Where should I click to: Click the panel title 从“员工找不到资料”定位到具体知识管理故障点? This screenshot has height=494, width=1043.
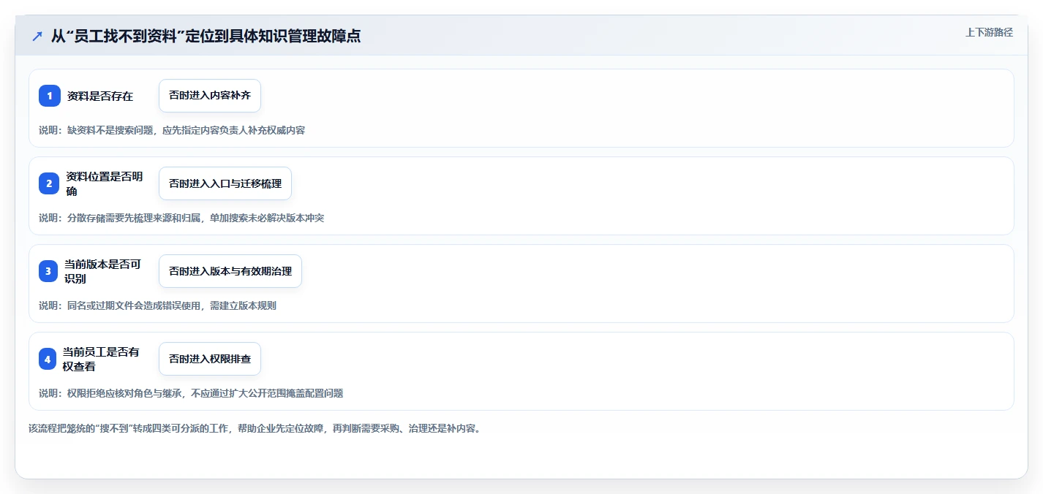coord(206,37)
